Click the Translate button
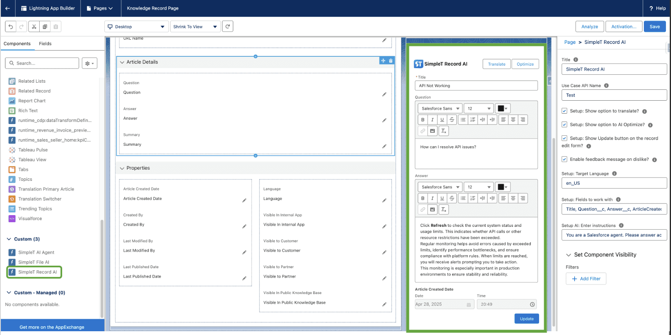The image size is (671, 335). 497,64
